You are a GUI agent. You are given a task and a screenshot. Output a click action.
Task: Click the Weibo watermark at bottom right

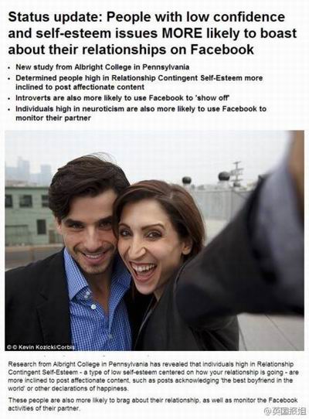click(x=285, y=410)
